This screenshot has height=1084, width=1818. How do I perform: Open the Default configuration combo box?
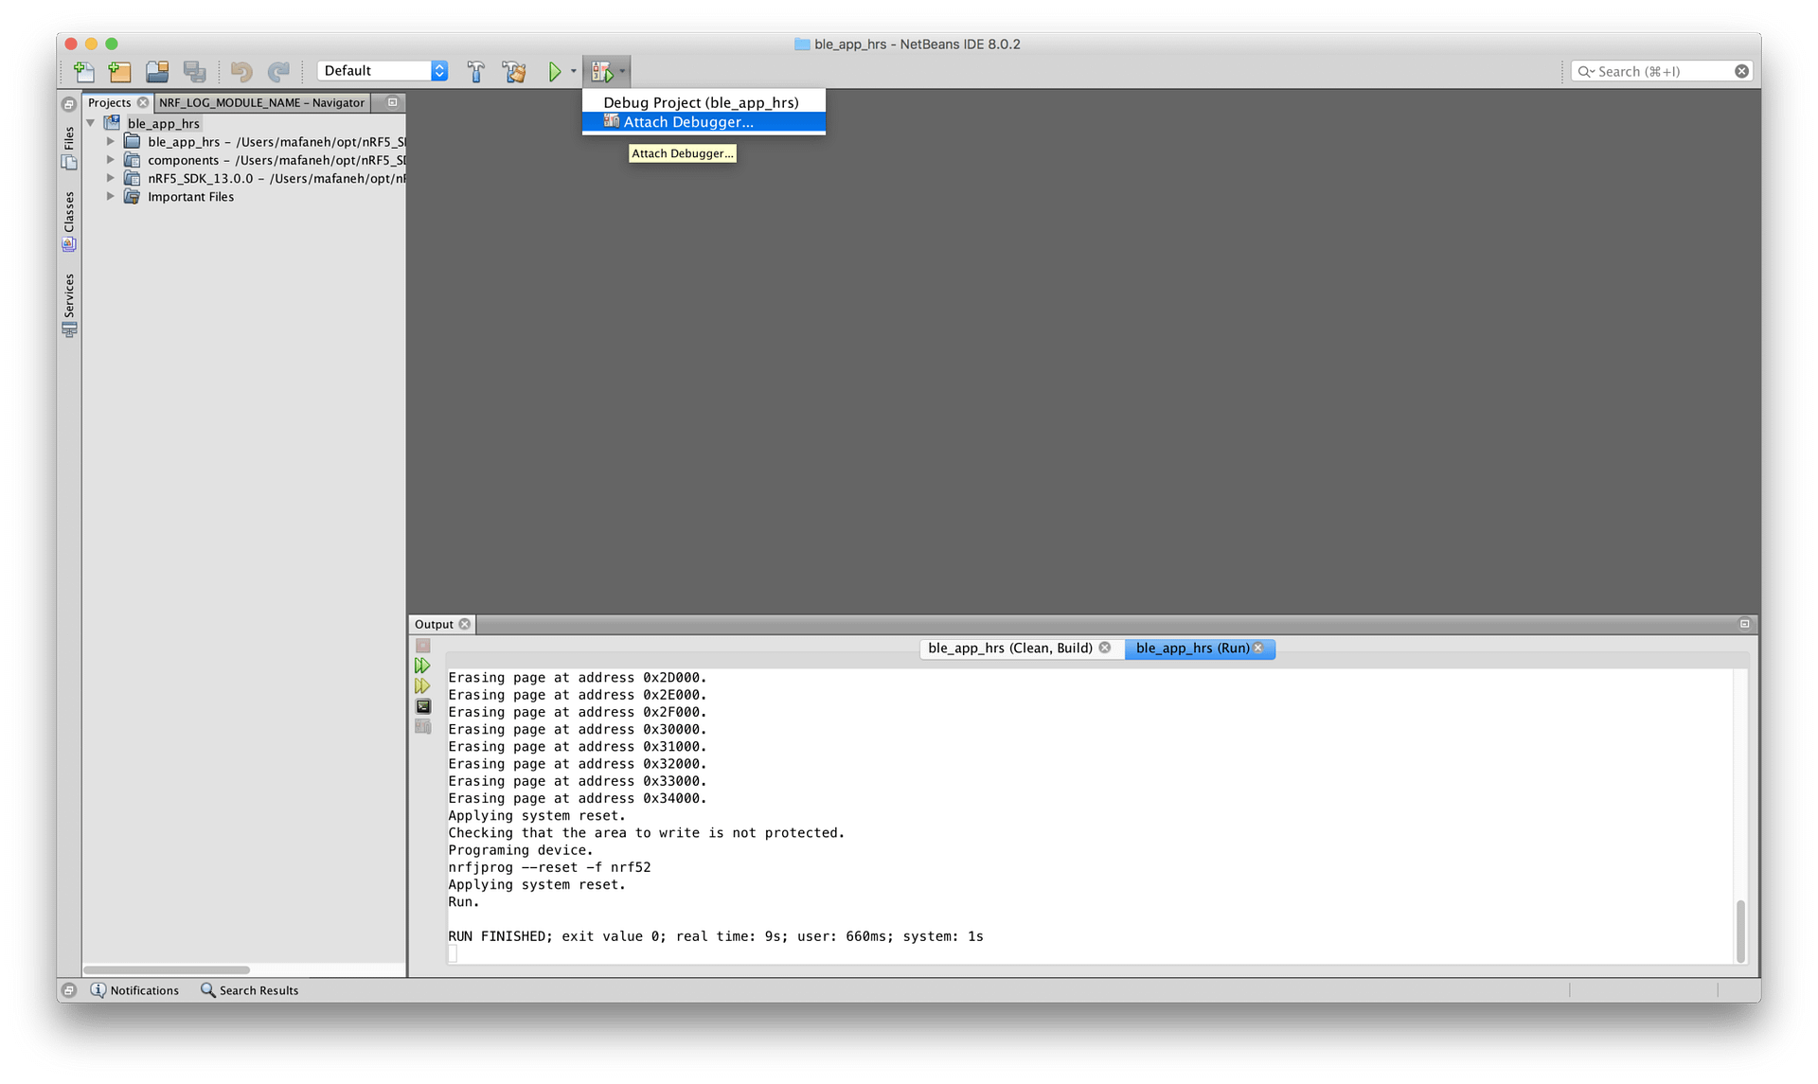(383, 71)
